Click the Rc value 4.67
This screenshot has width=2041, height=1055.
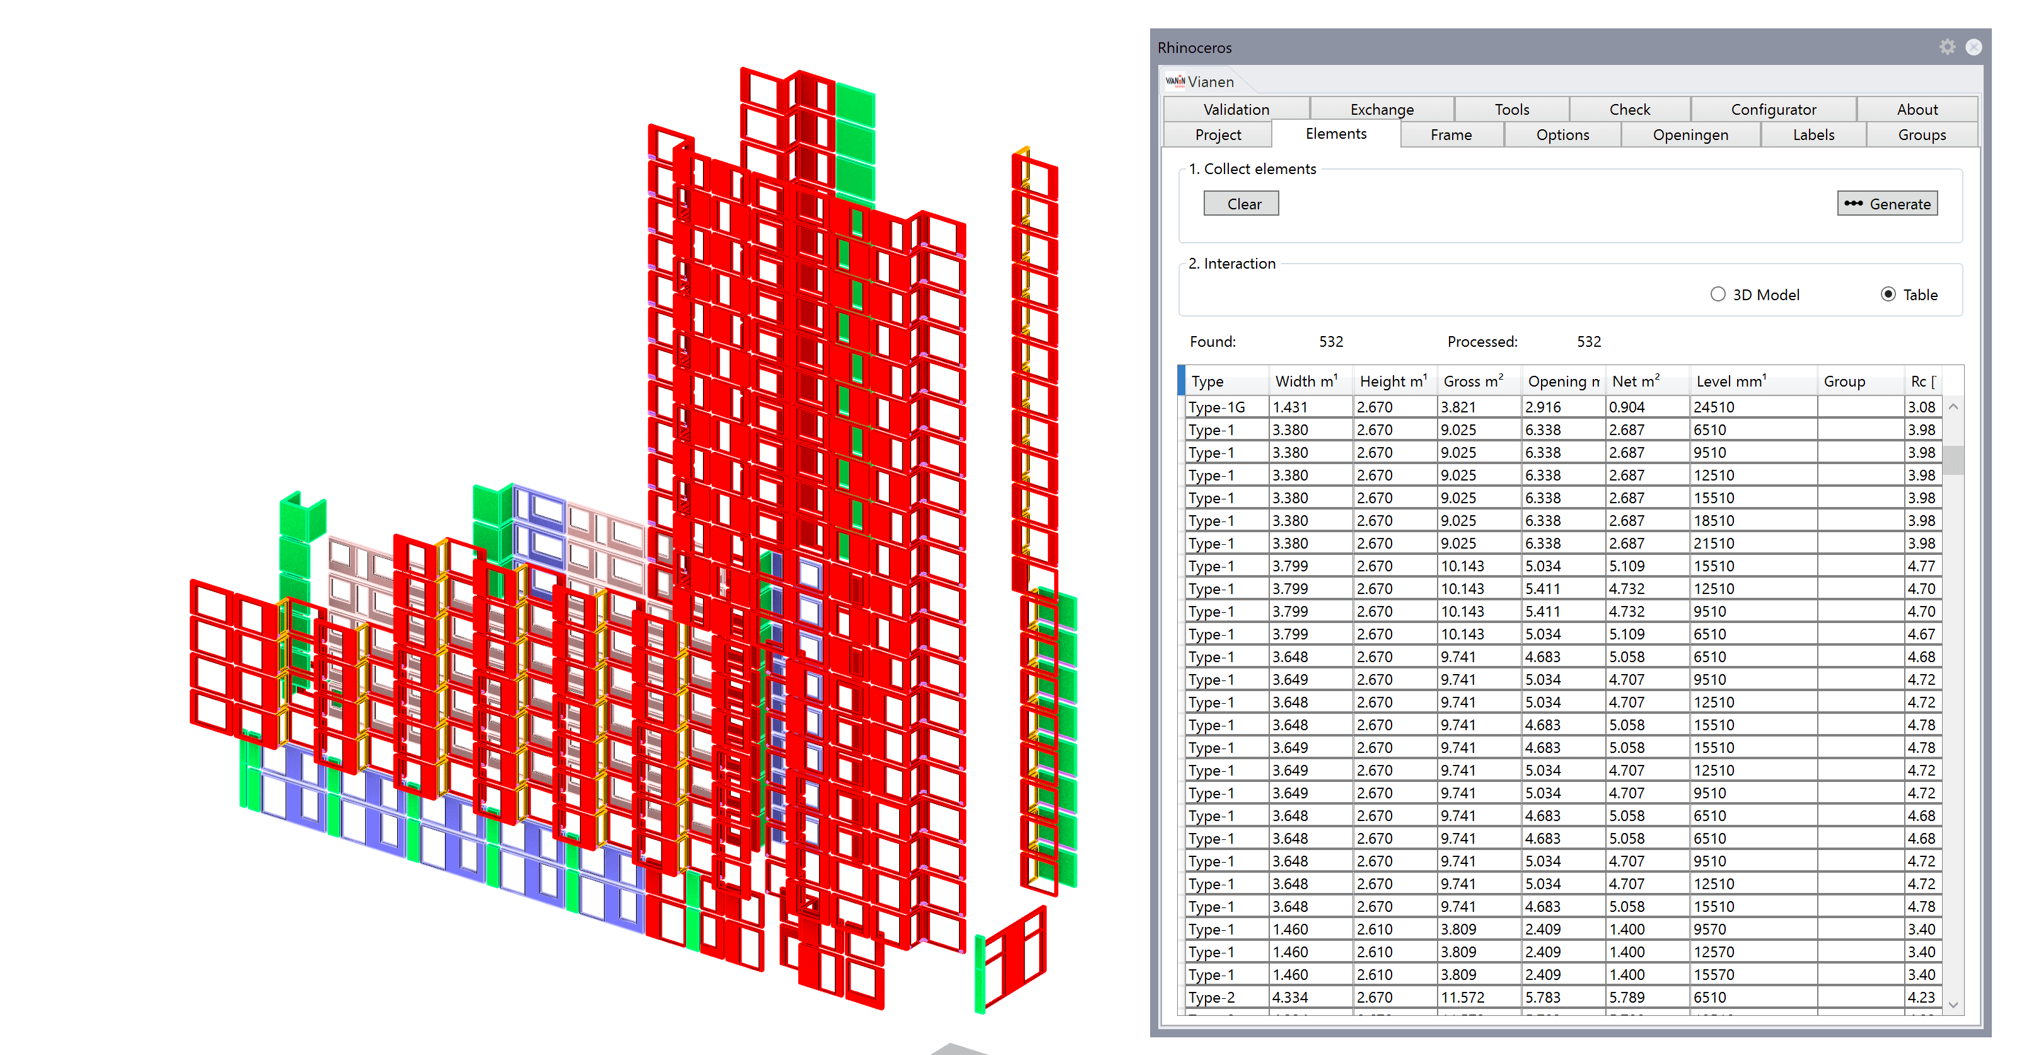(1923, 634)
